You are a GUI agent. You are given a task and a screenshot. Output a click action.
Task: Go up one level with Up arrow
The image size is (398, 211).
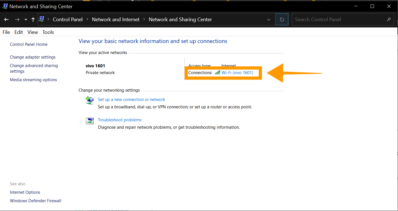click(x=33, y=20)
